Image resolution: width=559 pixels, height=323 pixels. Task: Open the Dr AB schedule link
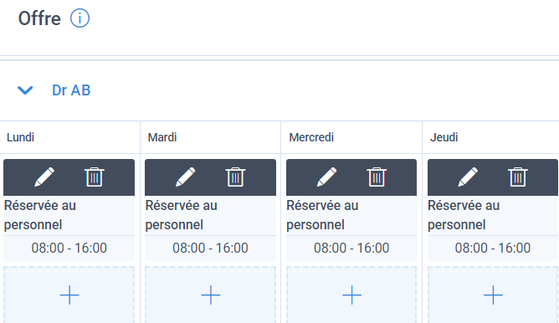tap(71, 90)
